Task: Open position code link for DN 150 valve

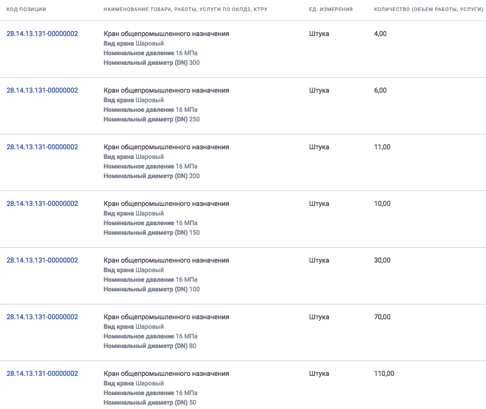Action: point(42,204)
